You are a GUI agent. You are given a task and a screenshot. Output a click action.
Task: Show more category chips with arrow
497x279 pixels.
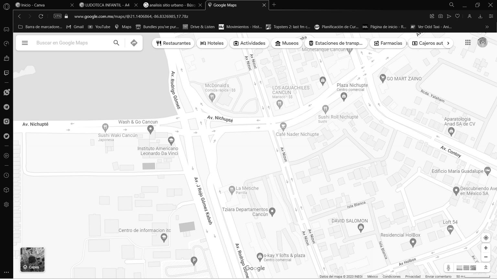(x=448, y=43)
